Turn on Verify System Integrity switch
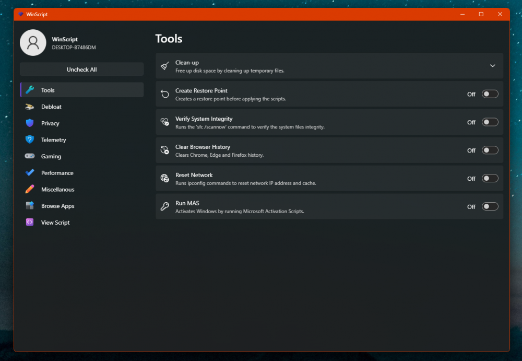The width and height of the screenshot is (522, 361). point(490,122)
